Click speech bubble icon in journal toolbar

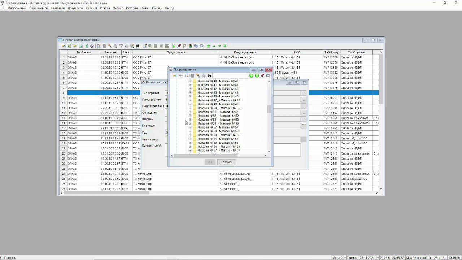201,46
